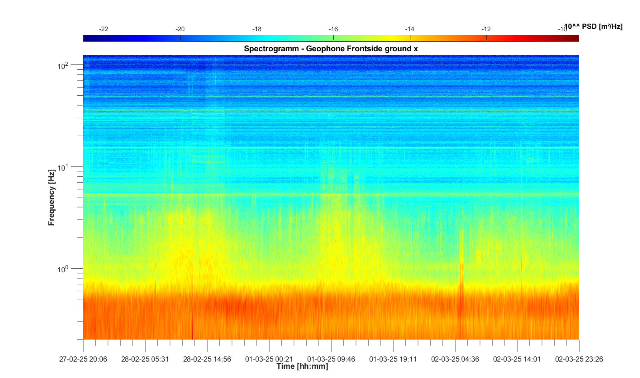Viewport: 640px width, 378px height.
Task: Click the Time [hh:mm] axis label
Action: 302,366
